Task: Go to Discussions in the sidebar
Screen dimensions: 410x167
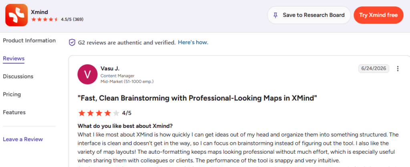Action: [x=18, y=76]
